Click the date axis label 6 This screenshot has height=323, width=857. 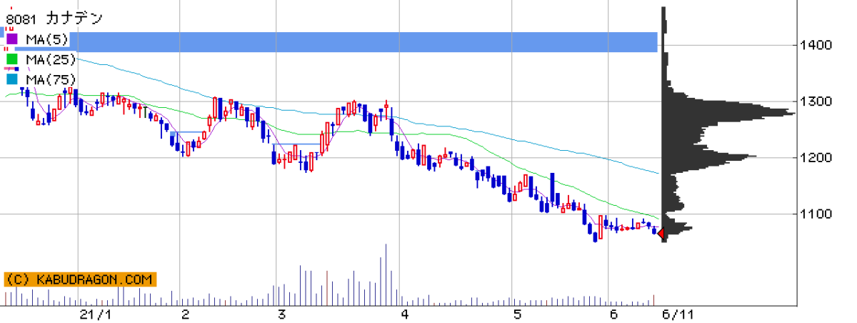click(x=613, y=314)
